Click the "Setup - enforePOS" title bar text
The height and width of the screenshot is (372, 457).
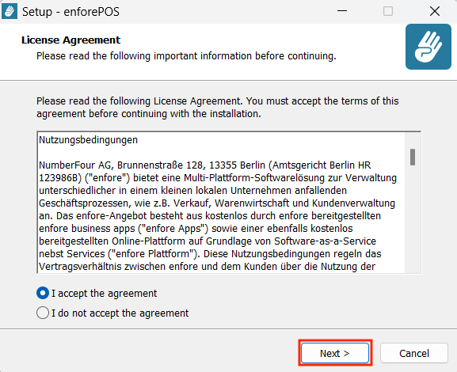70,12
